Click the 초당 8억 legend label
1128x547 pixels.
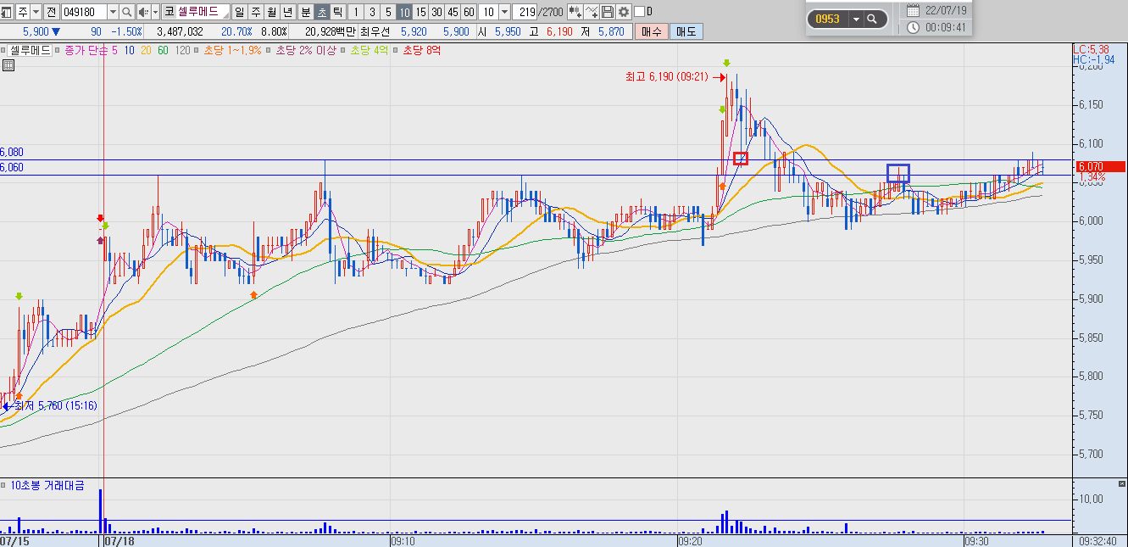[421, 50]
